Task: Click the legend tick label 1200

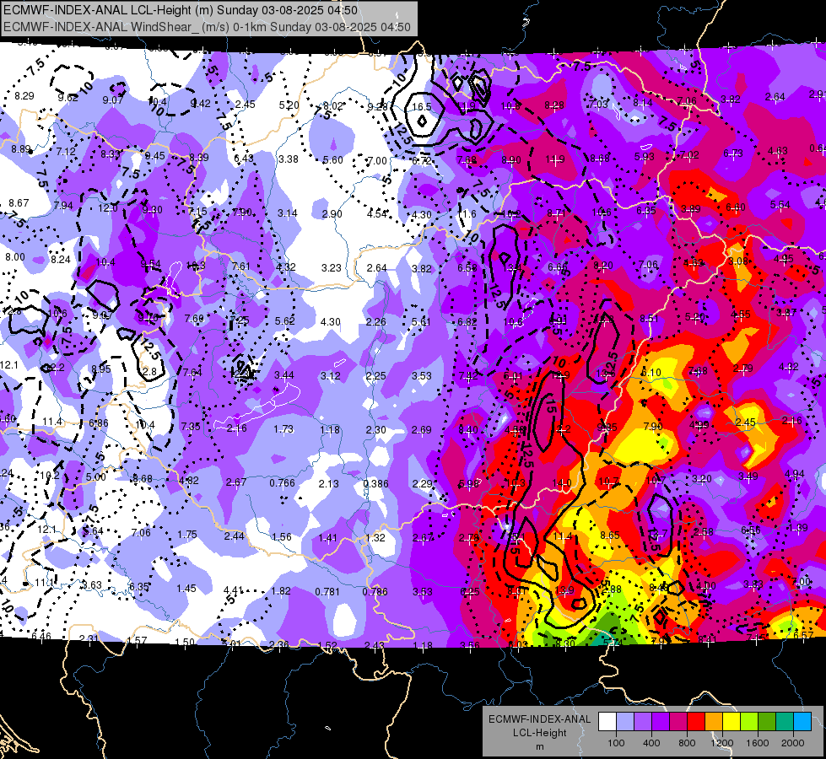Action: [721, 743]
